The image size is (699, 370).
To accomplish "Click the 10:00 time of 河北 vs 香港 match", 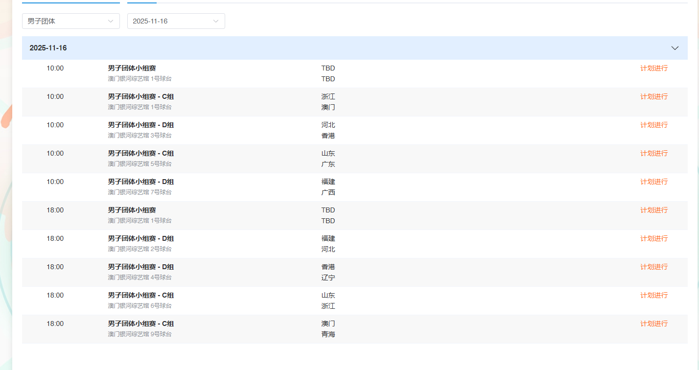I will [x=55, y=125].
